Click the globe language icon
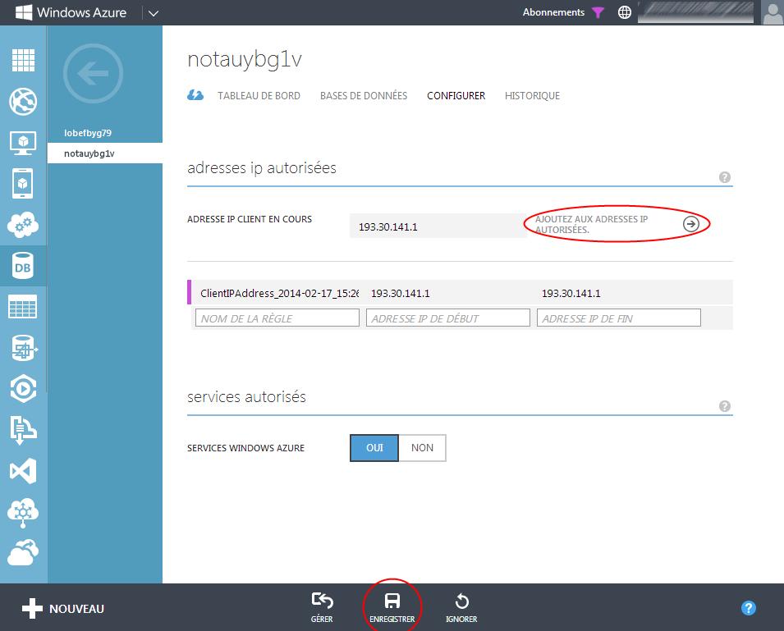 625,12
